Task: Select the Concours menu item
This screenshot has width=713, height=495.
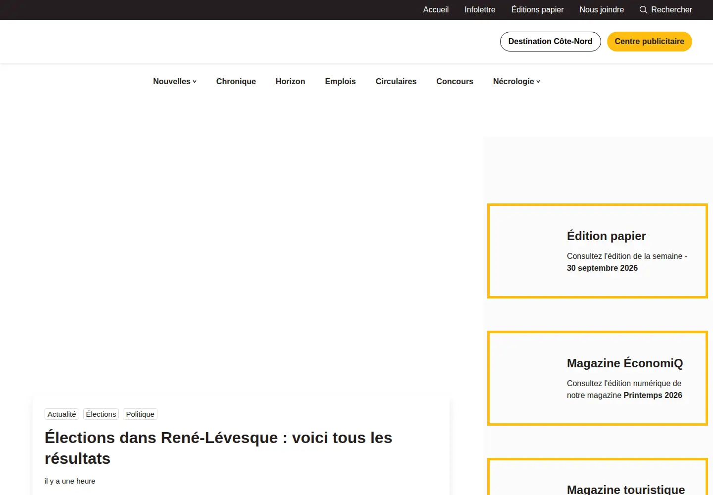Action: pyautogui.click(x=455, y=81)
